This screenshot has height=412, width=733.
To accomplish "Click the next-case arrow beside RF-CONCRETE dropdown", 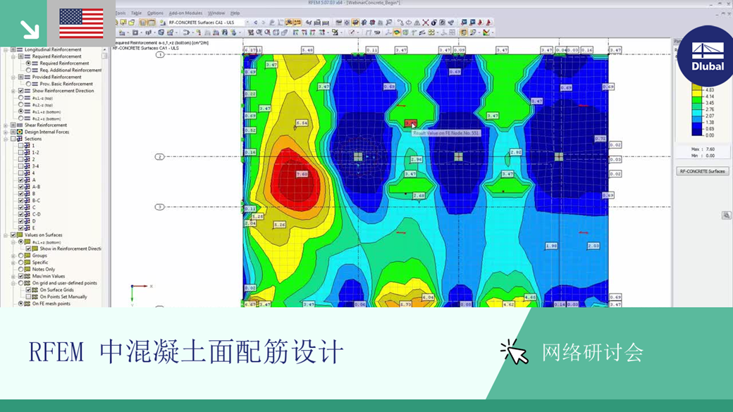I will 263,22.
